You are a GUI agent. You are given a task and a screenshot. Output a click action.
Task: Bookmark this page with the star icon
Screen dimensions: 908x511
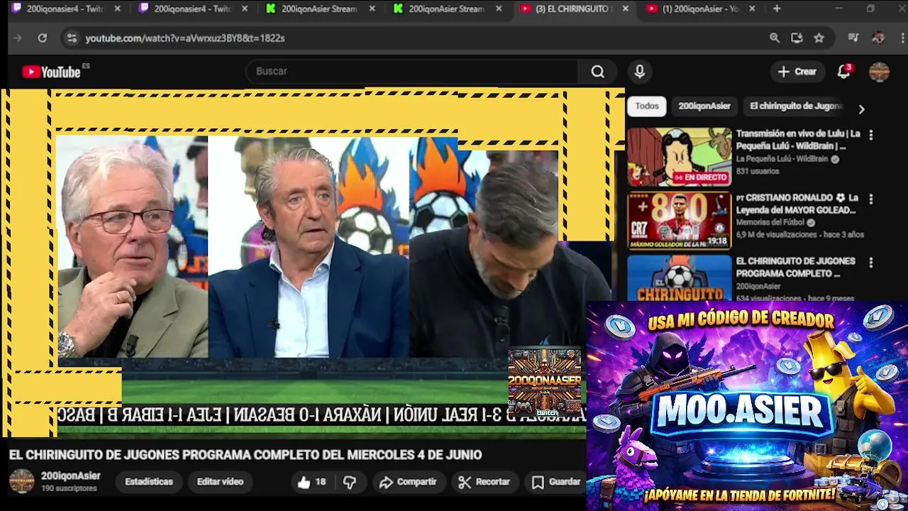point(819,38)
